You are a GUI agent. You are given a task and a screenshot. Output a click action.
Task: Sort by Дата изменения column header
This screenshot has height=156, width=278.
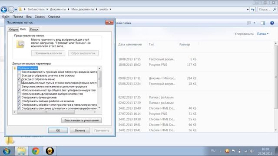point(130,44)
